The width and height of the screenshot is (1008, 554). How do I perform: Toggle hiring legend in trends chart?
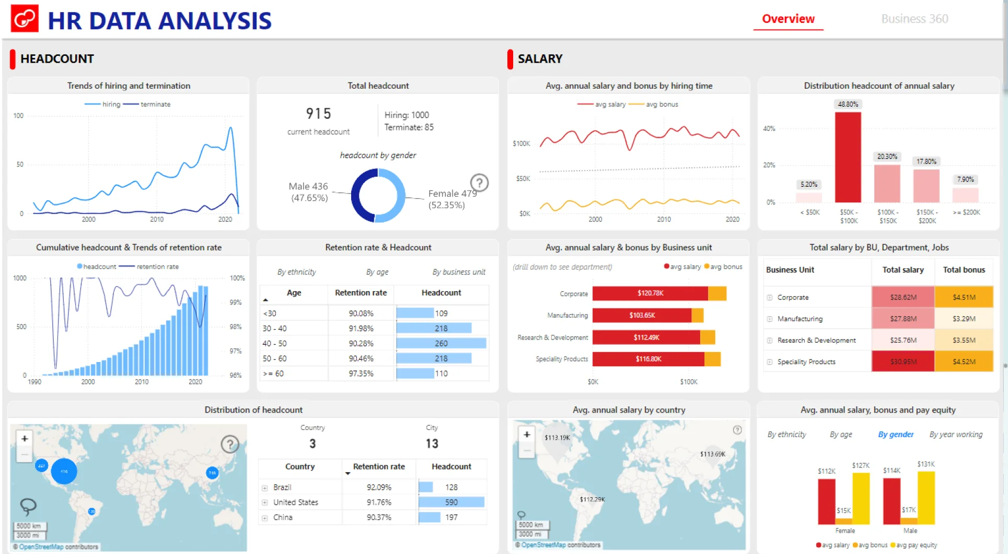(102, 104)
